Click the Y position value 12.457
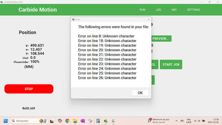 point(36,50)
